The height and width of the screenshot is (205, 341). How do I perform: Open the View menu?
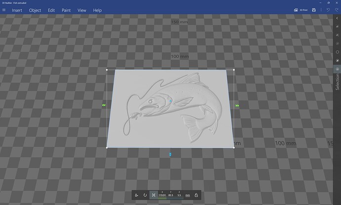(82, 10)
